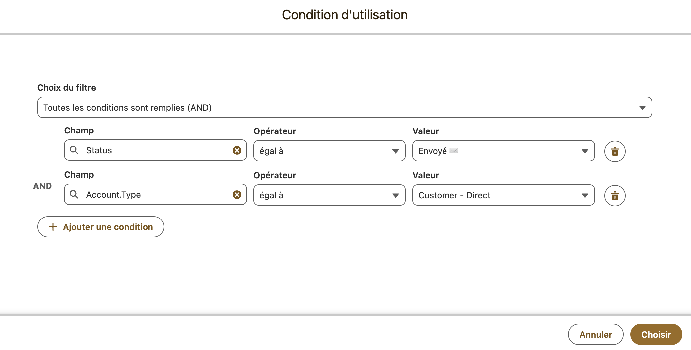Click the envelope emoji beside Envoyé
This screenshot has width=691, height=350.
(454, 151)
